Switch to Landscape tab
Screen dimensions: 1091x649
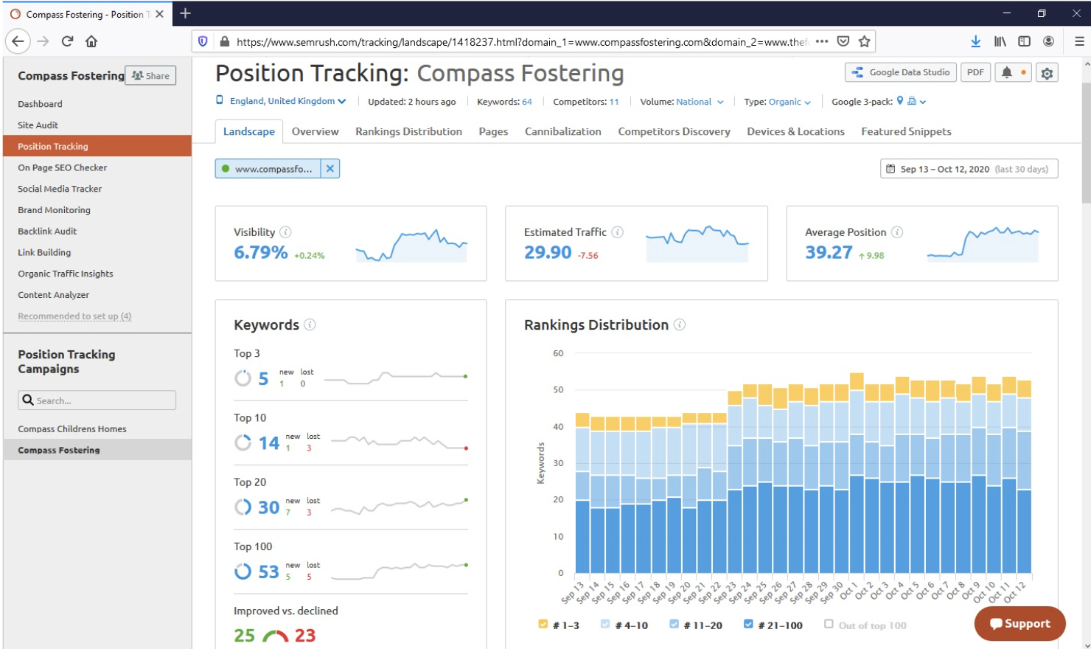coord(249,131)
